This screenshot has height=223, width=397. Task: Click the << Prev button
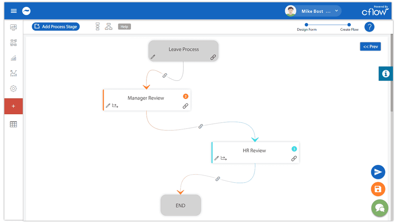(x=370, y=46)
